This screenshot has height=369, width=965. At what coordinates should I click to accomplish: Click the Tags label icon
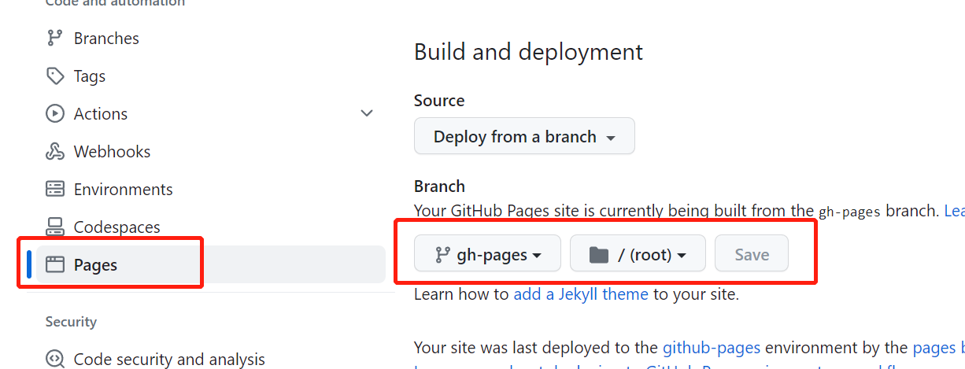[x=54, y=76]
